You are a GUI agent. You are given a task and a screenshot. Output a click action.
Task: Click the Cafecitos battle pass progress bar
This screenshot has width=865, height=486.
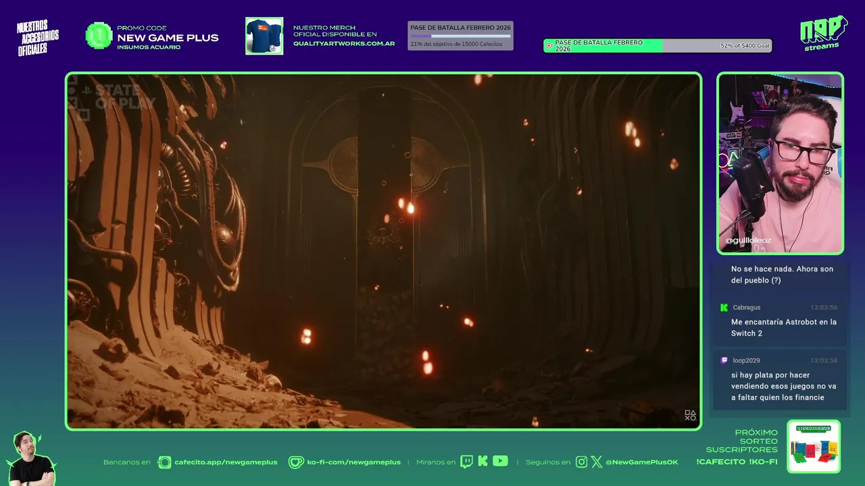(x=460, y=36)
